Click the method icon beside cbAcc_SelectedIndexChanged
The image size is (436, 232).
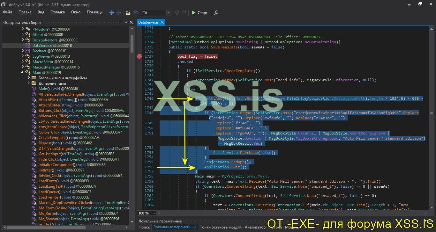pyautogui.click(x=34, y=121)
